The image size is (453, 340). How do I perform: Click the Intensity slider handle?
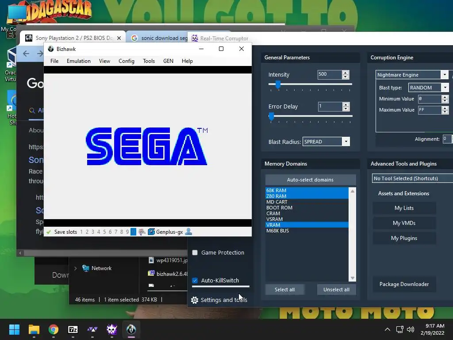point(278,85)
